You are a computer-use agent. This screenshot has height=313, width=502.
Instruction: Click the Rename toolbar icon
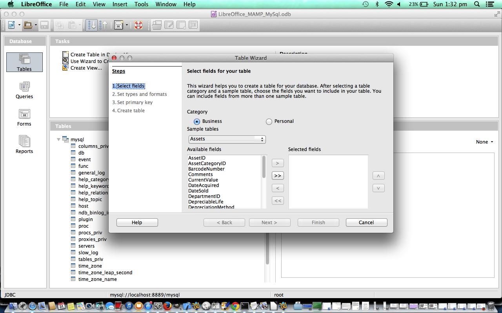193,25
